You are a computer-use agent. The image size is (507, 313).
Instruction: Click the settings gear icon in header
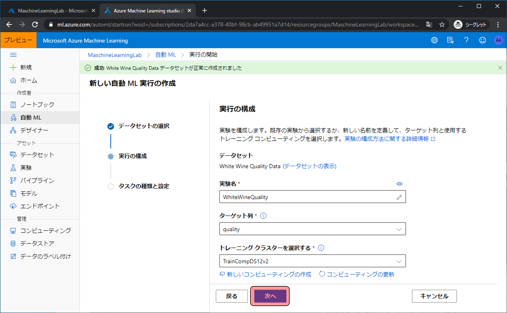[434, 40]
